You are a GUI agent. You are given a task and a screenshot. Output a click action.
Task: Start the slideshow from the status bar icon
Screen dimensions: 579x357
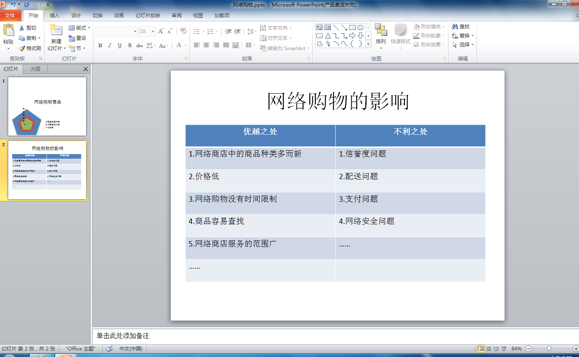[x=504, y=349]
